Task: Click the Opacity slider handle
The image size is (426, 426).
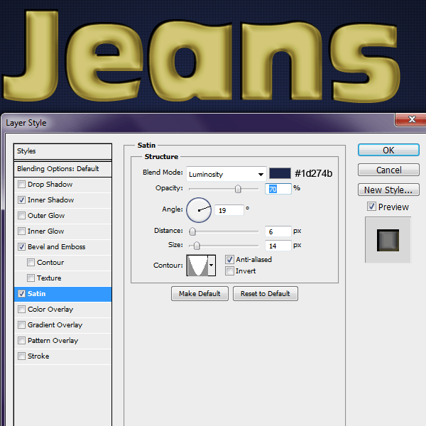Action: (x=238, y=189)
